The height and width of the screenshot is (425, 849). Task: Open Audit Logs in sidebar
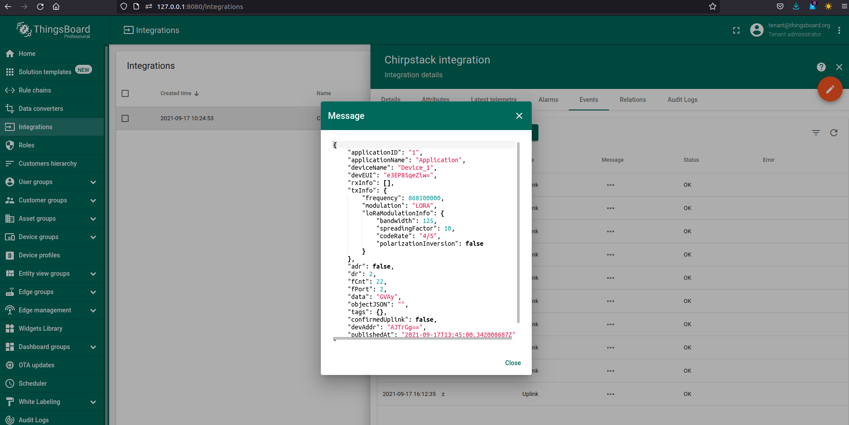coord(52,420)
